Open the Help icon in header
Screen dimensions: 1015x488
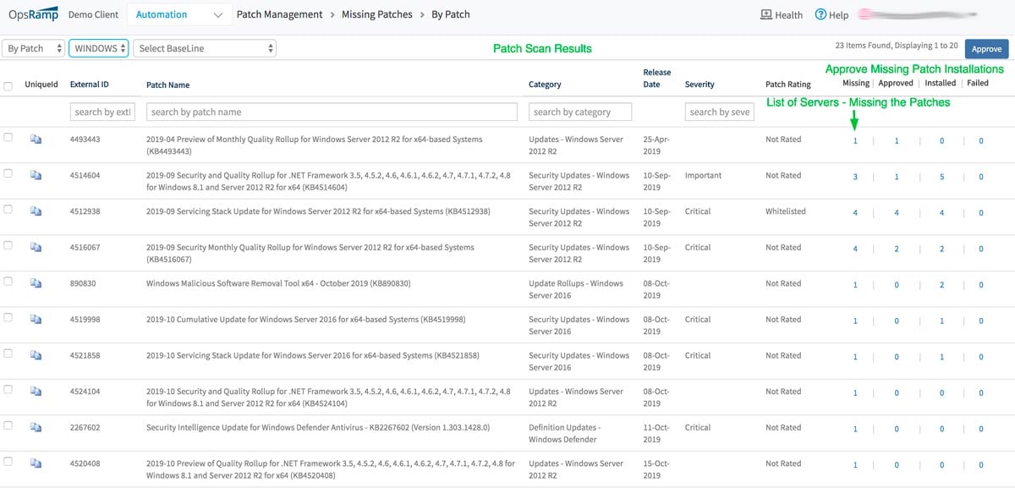tap(820, 14)
